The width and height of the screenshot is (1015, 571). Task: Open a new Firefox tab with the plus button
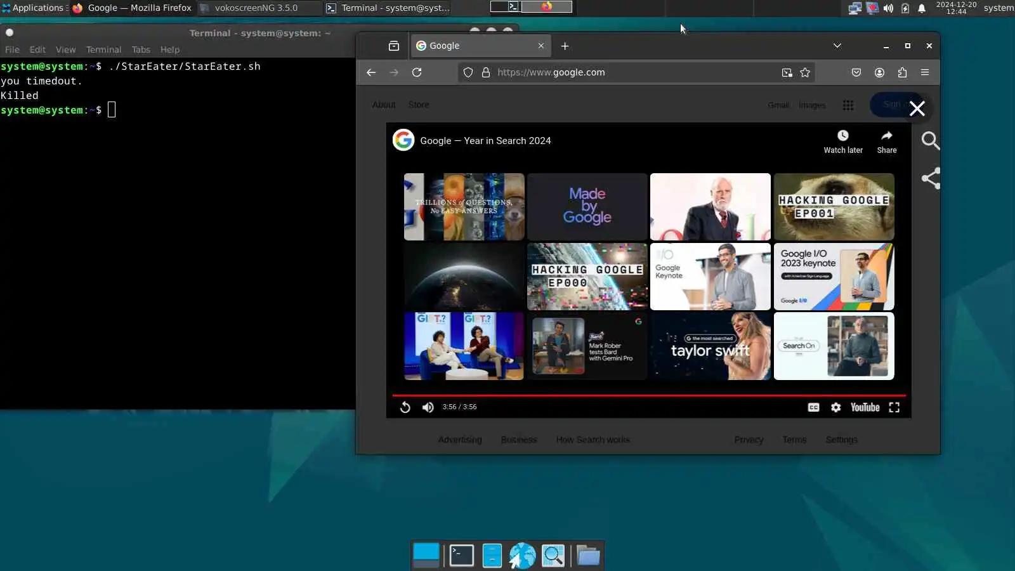click(x=565, y=46)
